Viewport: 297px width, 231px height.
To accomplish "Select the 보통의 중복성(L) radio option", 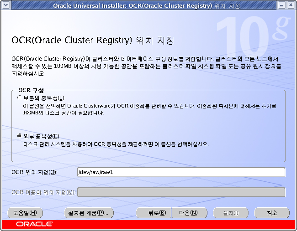I will pos(19,98).
